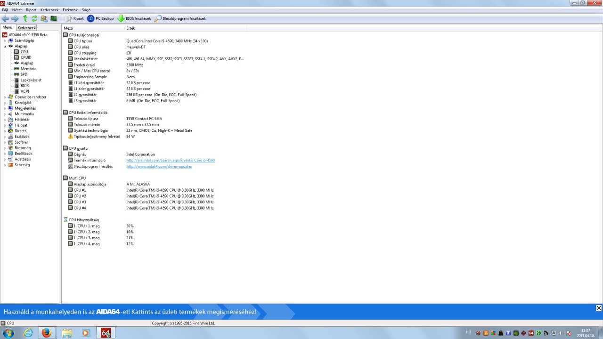Select the CPU típusa row

pyautogui.click(x=154, y=41)
